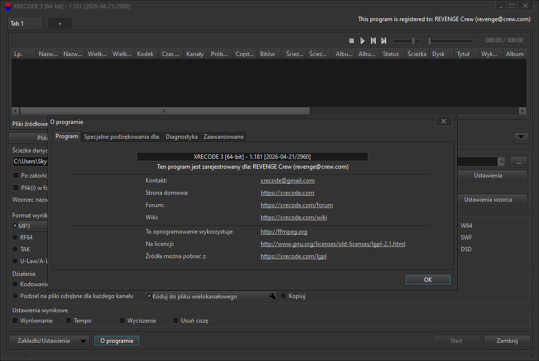Select Tab 1
This screenshot has height=361, width=539.
click(x=25, y=24)
